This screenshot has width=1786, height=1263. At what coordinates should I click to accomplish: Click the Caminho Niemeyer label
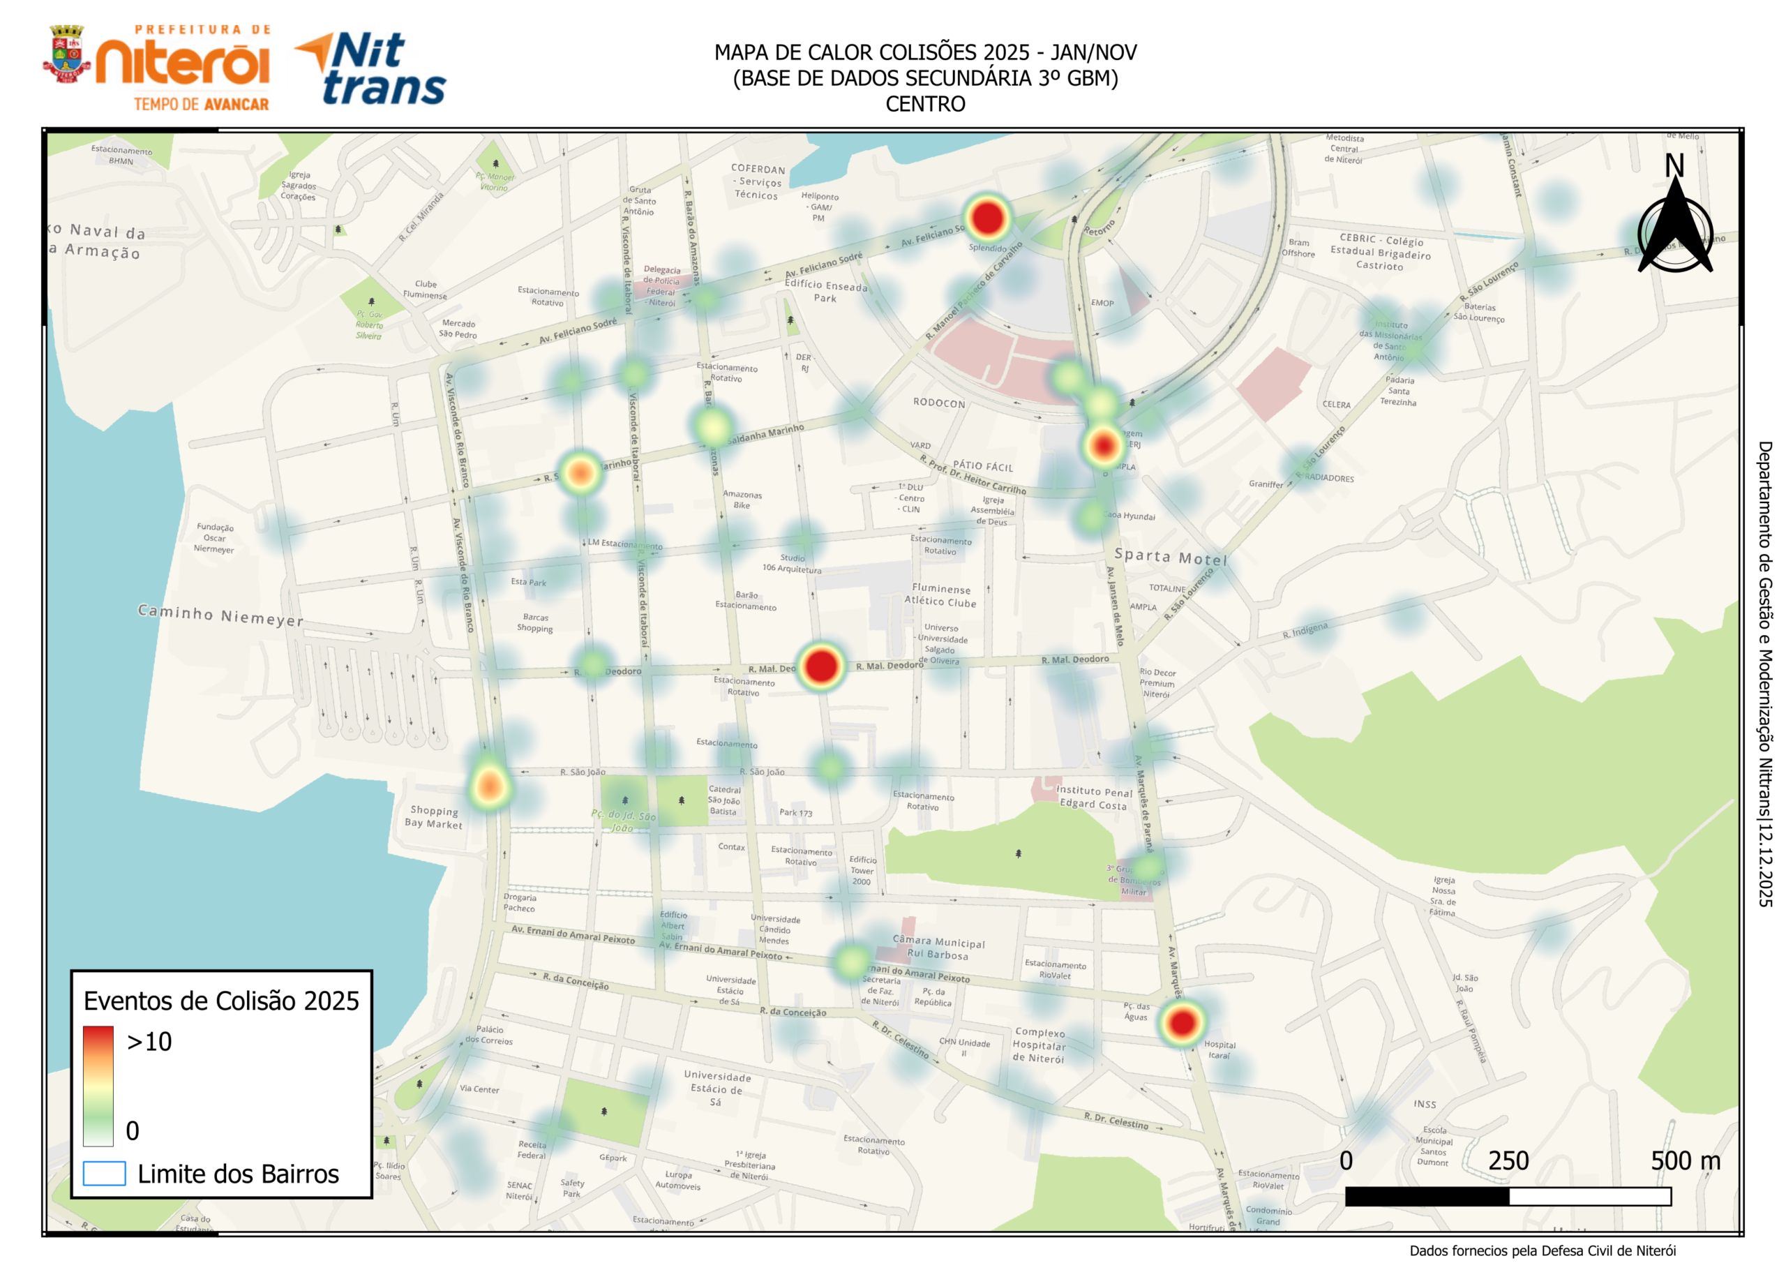[x=220, y=615]
